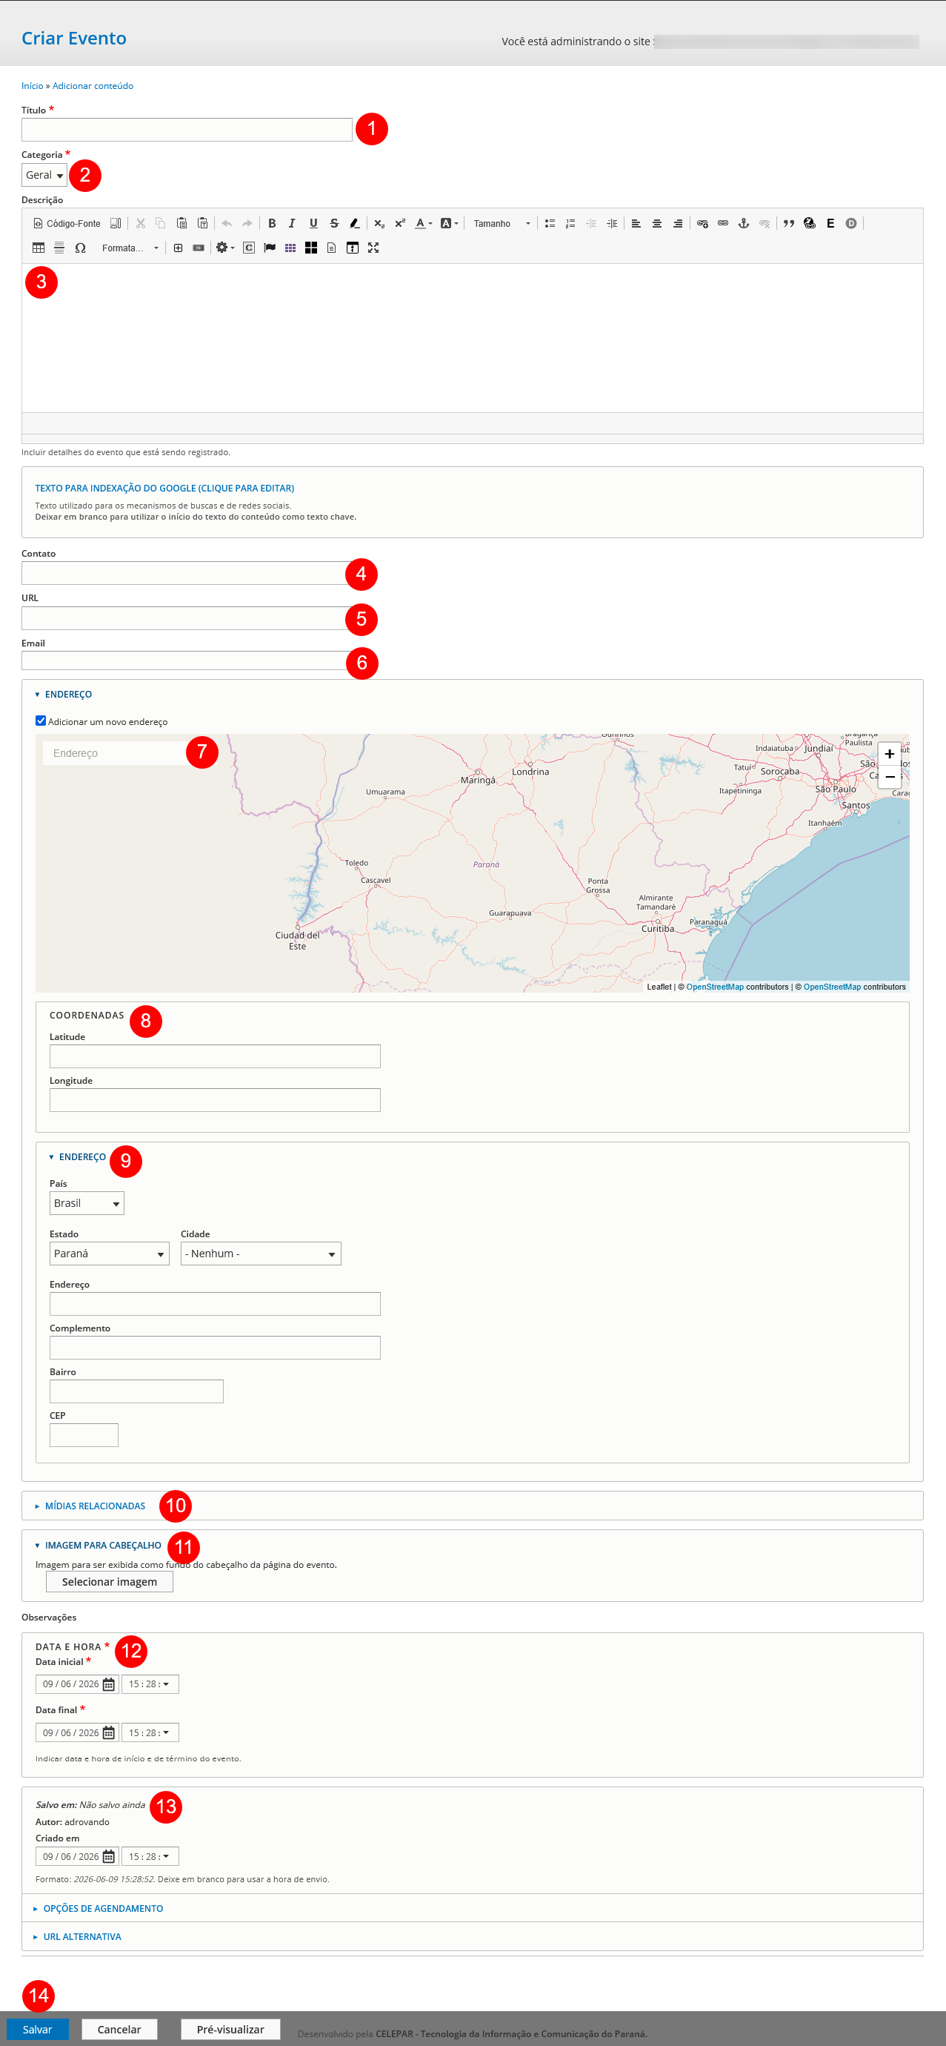This screenshot has width=946, height=2046.
Task: Click the Cancelar button
Action: [119, 2030]
